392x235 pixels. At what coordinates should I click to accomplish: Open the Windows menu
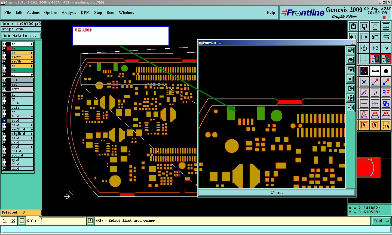click(x=126, y=12)
